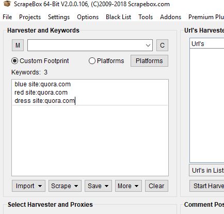
Task: Open the Options menu
Action: pyautogui.click(x=88, y=17)
